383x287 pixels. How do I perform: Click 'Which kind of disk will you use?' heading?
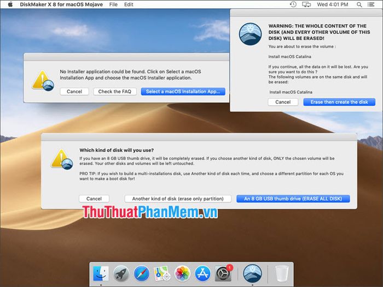(x=117, y=151)
